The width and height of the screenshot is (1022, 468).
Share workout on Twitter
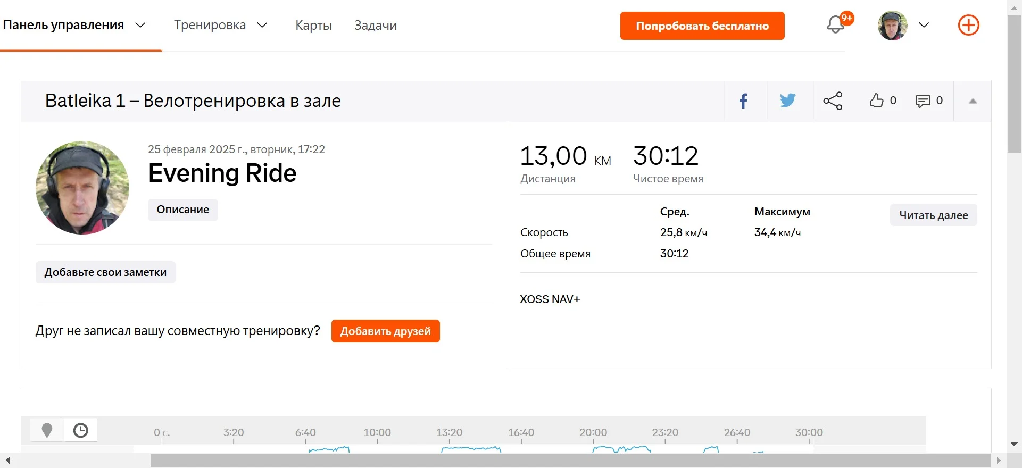(787, 101)
